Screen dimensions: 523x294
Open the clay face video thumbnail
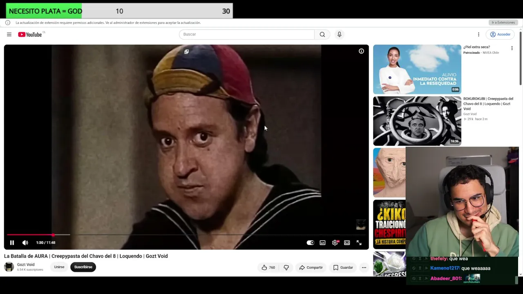pos(389,173)
